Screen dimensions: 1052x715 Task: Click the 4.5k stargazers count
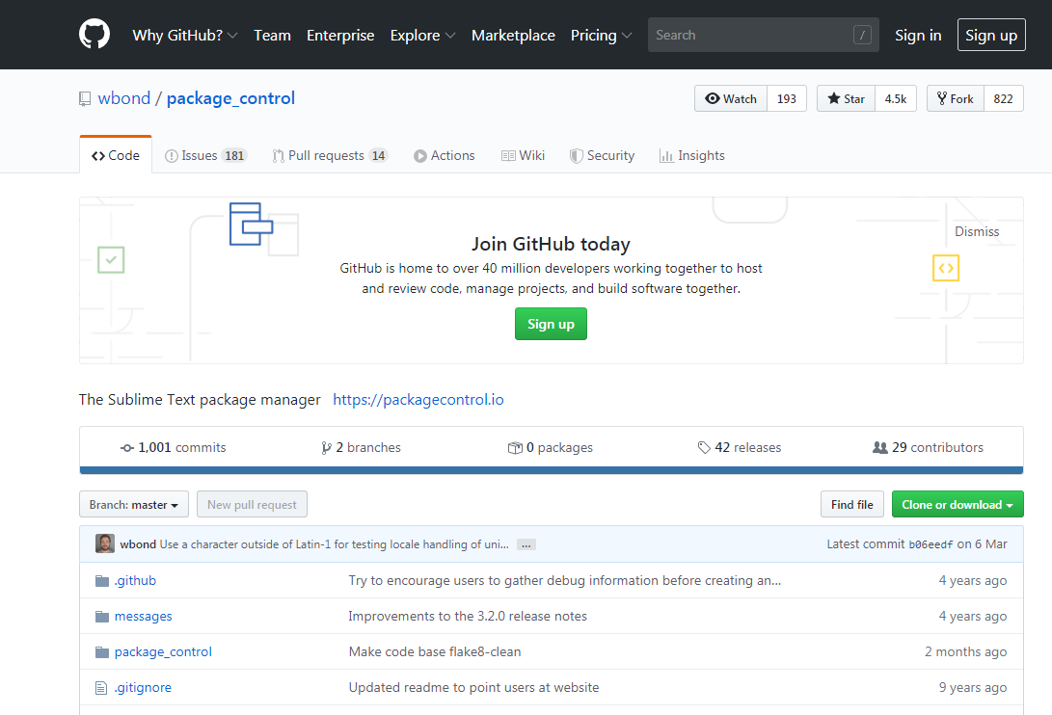[895, 98]
